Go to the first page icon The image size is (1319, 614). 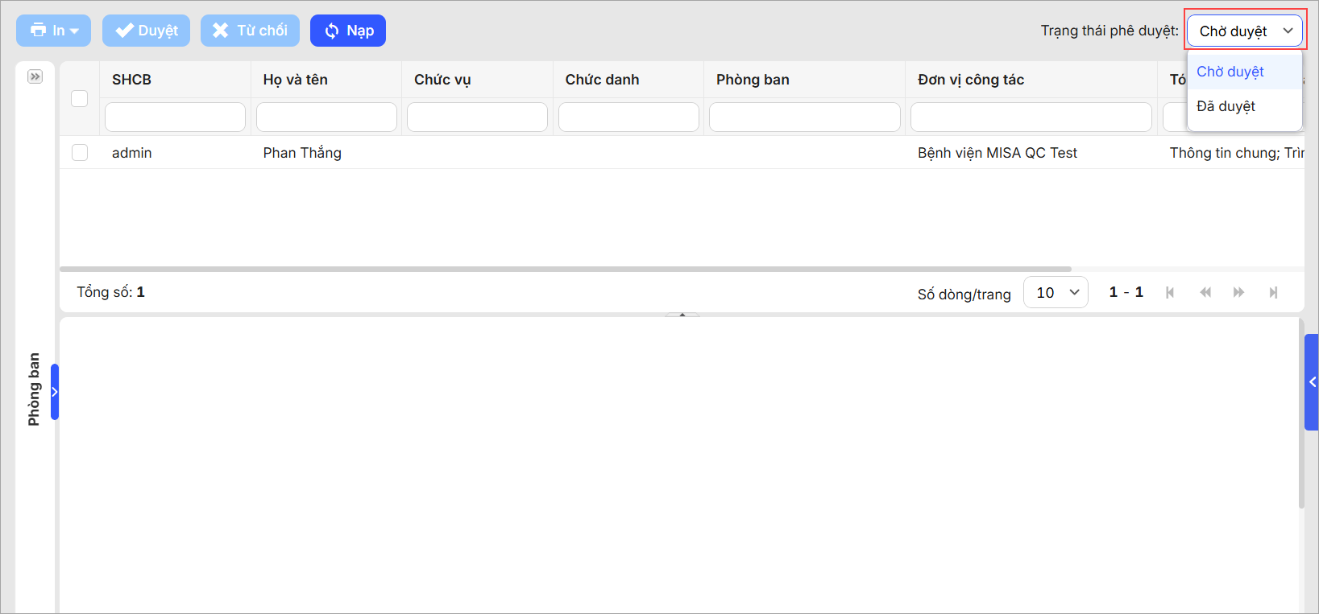(1170, 292)
